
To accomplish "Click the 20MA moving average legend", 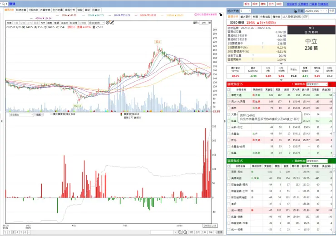I will 122,15.
